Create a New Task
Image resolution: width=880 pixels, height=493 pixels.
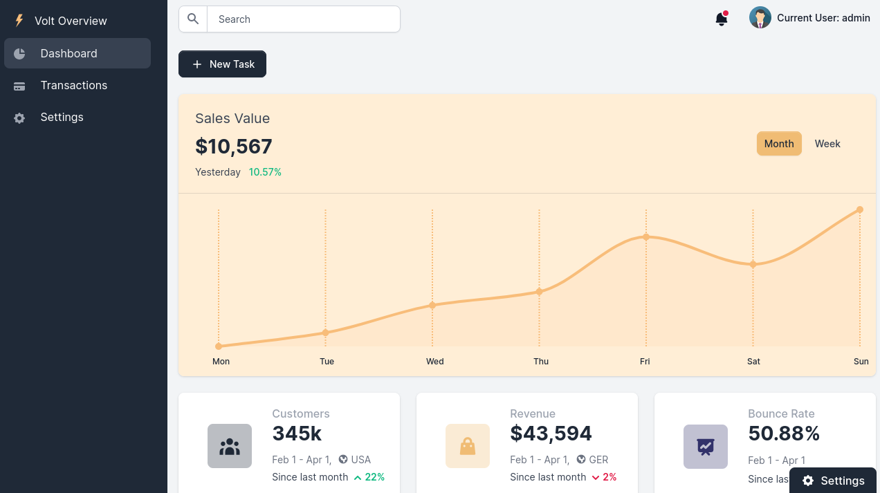coord(222,64)
